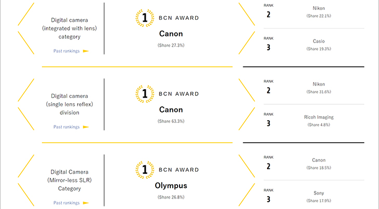Open Past rankings for integrated with lens category

[67, 51]
